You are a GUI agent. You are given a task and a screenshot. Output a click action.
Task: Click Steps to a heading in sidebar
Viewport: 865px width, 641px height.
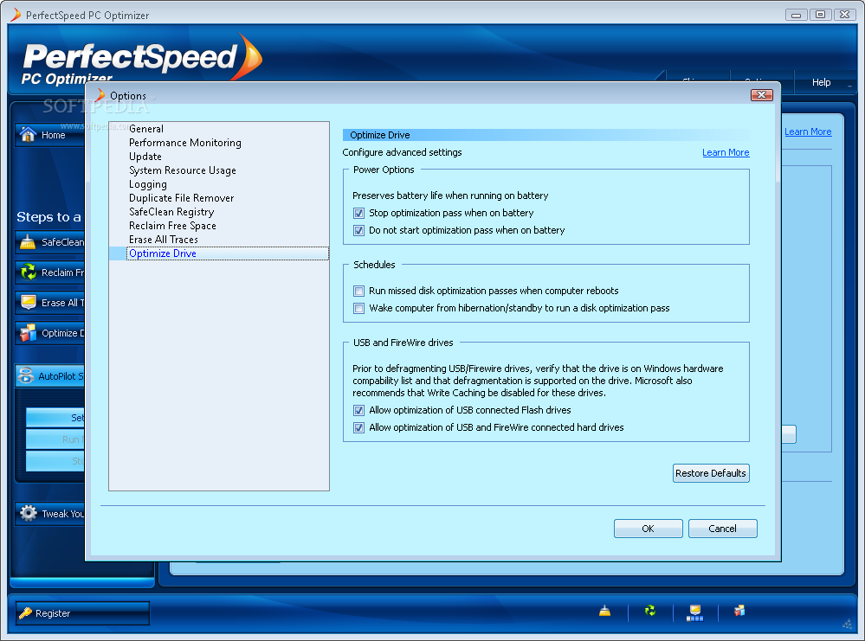click(x=48, y=216)
